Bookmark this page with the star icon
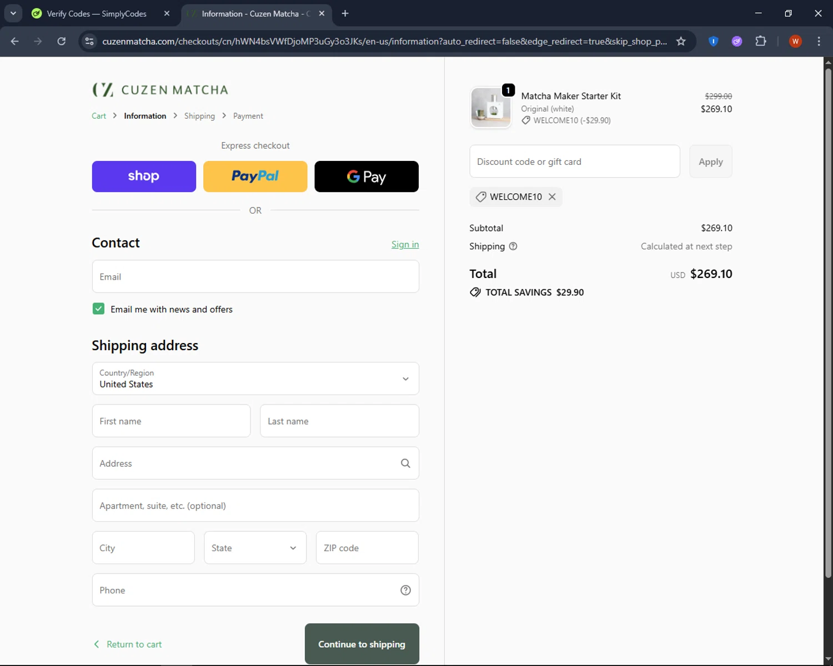The width and height of the screenshot is (833, 666). (681, 41)
